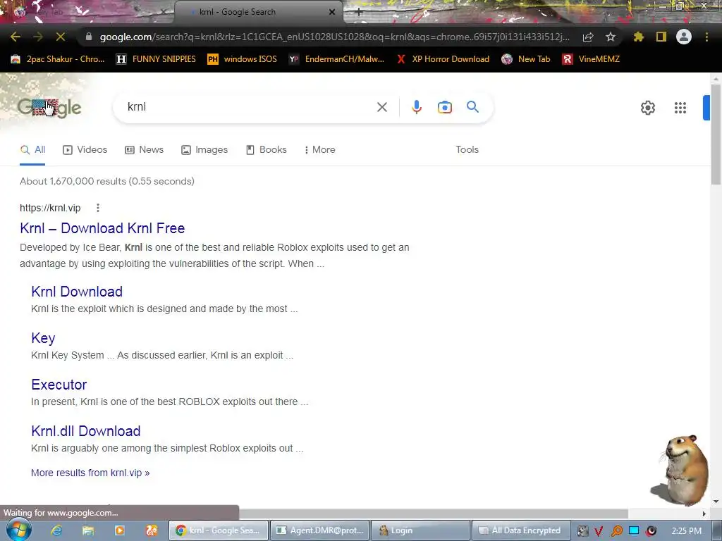The height and width of the screenshot is (541, 722).
Task: Open the Chrome extensions puzzle icon
Action: [x=639, y=37]
